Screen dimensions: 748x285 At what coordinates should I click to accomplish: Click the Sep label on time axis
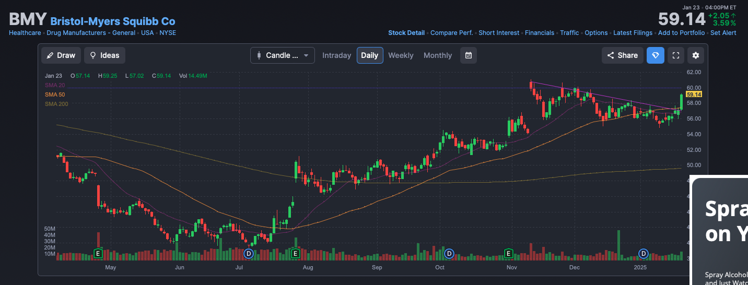pos(377,268)
